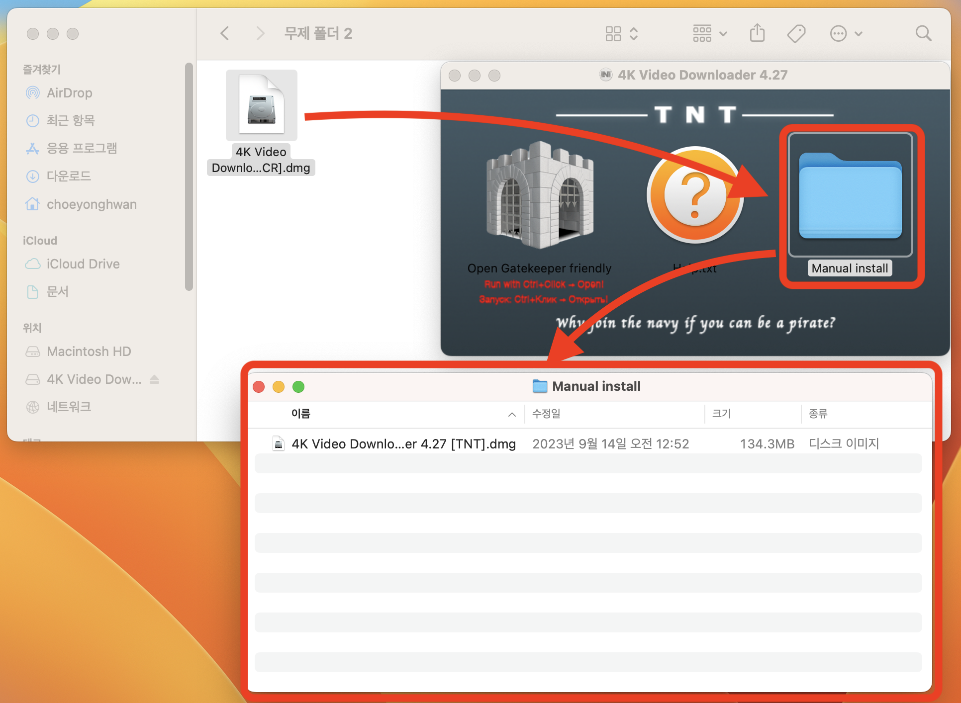This screenshot has width=961, height=703.
Task: Click the Tags icon in the toolbar
Action: (796, 33)
